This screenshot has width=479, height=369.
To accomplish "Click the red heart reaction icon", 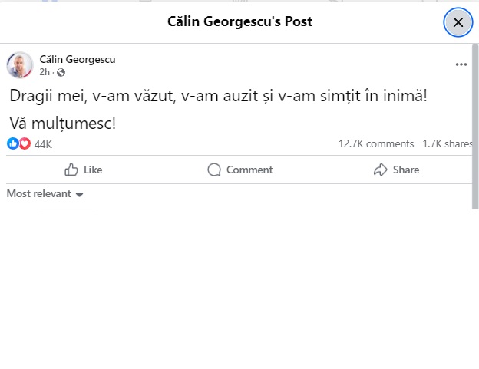I will pos(24,143).
